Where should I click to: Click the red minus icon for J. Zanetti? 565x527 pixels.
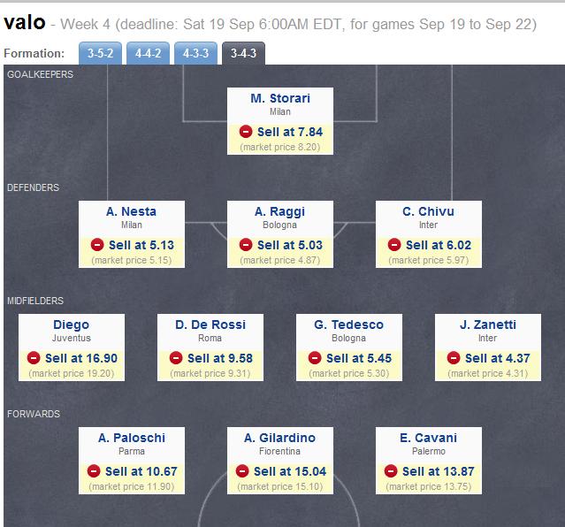pyautogui.click(x=454, y=358)
